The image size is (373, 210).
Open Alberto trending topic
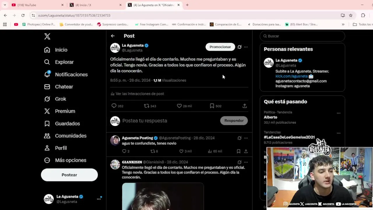tap(270, 117)
